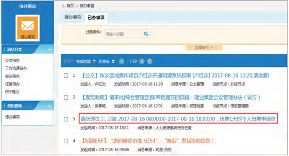Click 发起时间：2017-08-15 18:11 text

point(105,128)
